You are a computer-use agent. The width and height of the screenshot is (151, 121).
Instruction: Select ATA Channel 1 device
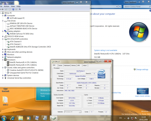tap(16, 44)
